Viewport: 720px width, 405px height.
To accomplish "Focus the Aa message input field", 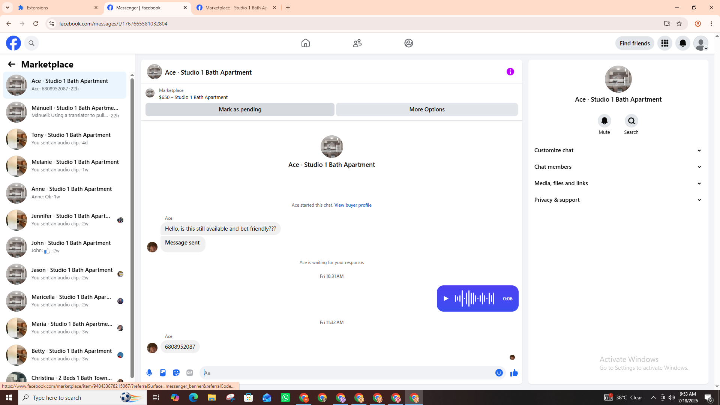I will pyautogui.click(x=347, y=373).
